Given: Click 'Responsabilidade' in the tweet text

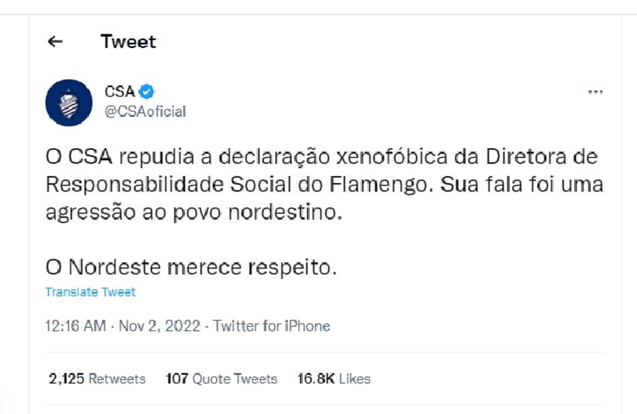Looking at the screenshot, I should 135,185.
